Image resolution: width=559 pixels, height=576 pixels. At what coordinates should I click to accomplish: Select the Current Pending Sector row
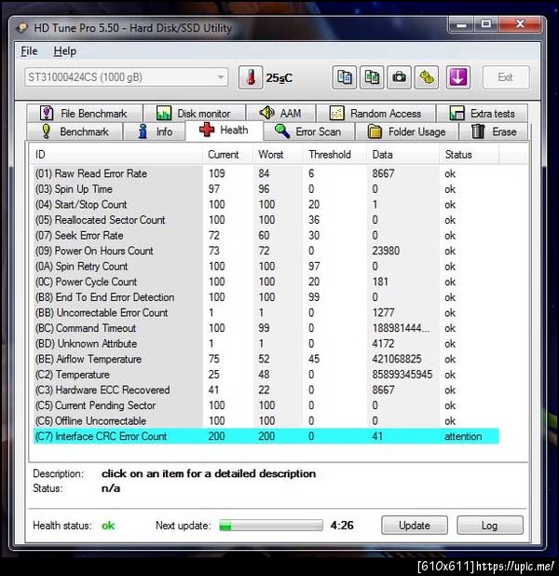click(266, 405)
